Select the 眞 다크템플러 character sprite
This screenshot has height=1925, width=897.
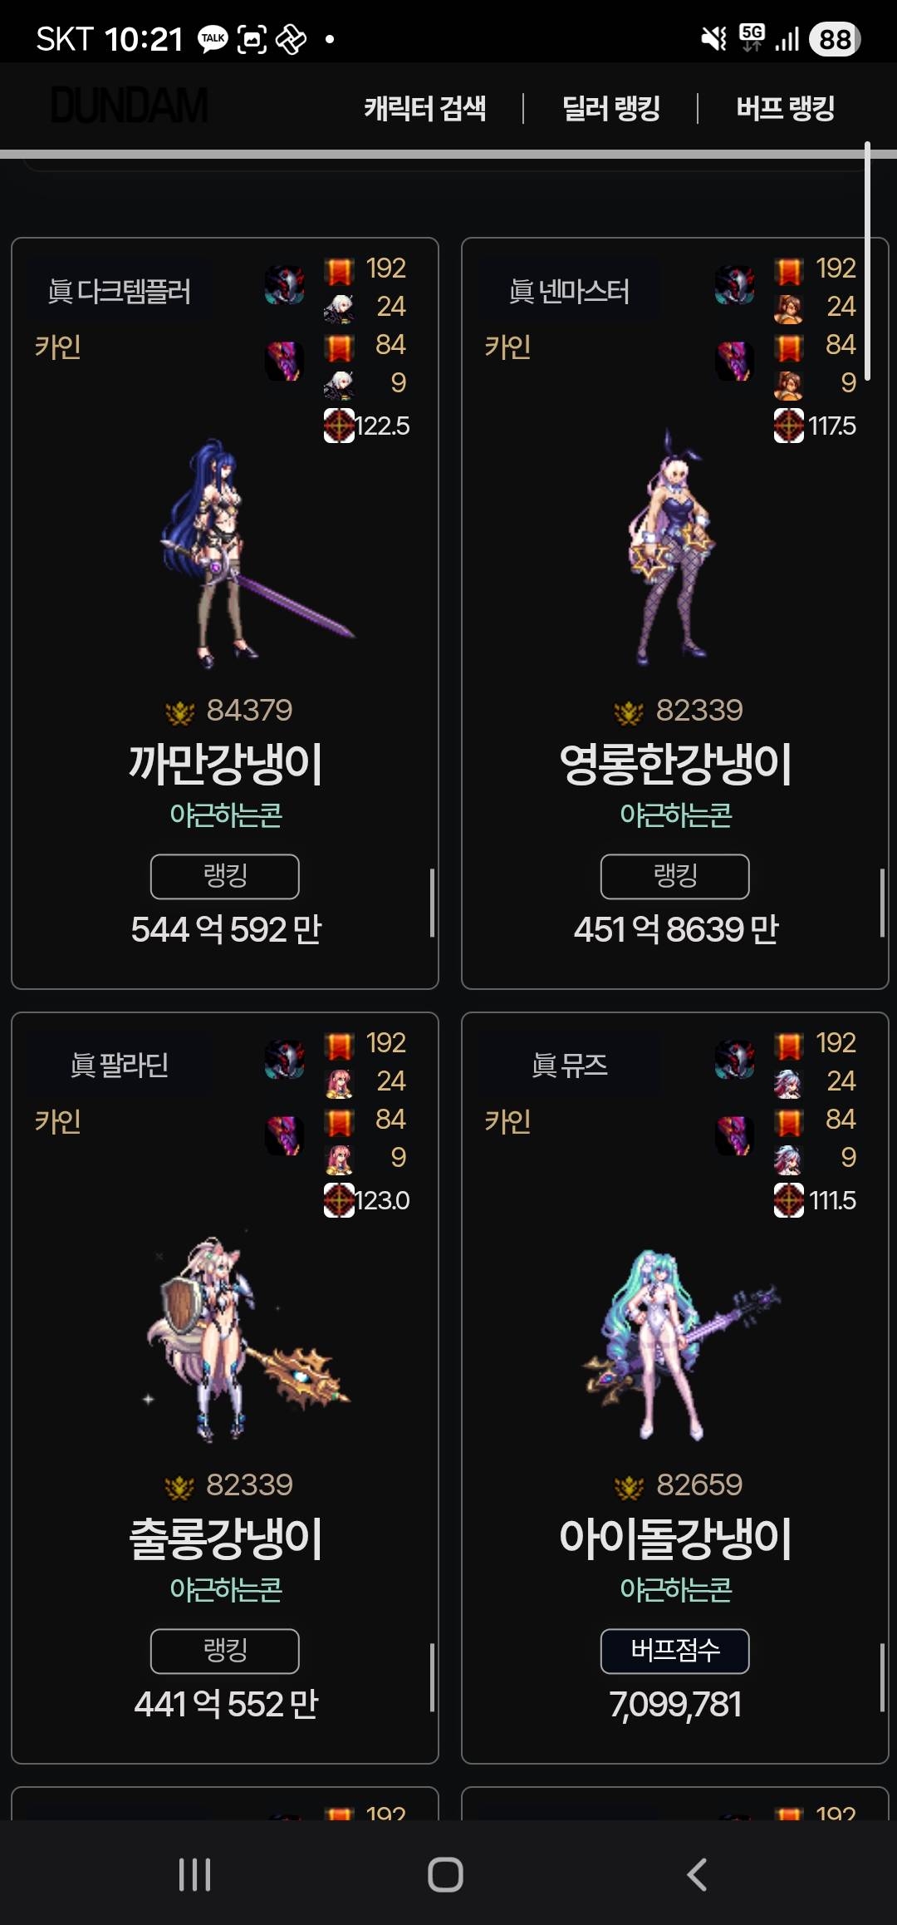coord(249,553)
